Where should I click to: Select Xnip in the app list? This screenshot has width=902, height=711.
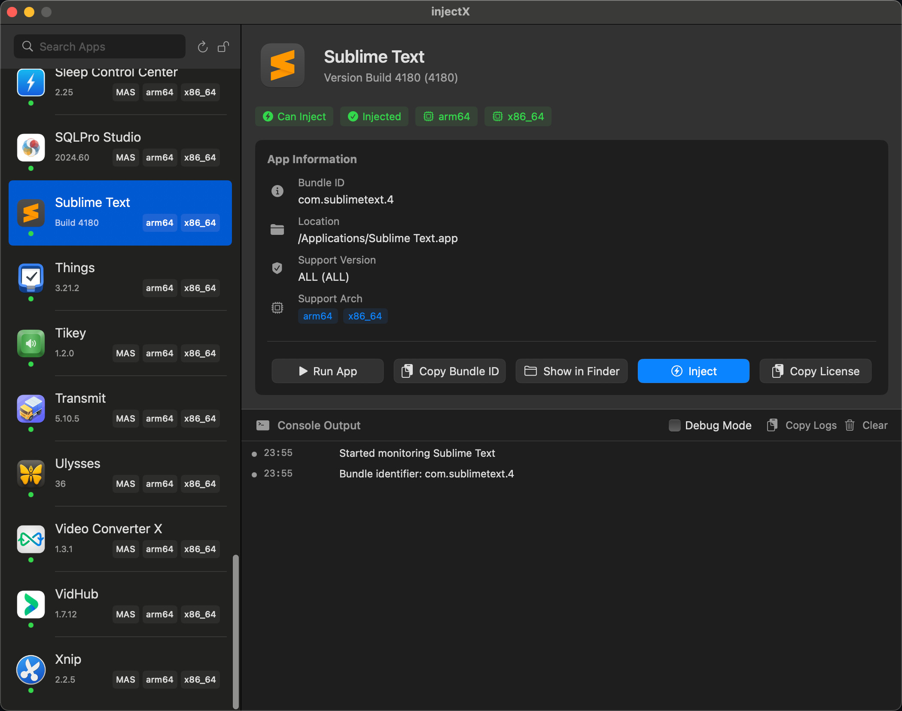120,670
